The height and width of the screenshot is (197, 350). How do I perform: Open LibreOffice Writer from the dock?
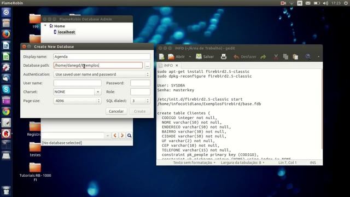[6, 45]
